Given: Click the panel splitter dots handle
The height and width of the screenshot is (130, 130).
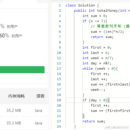Looking at the screenshot, I should (x=50, y=80).
